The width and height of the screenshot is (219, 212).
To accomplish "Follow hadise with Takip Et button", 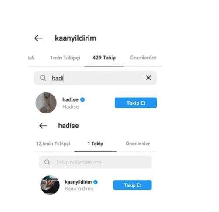I will click(x=136, y=103).
